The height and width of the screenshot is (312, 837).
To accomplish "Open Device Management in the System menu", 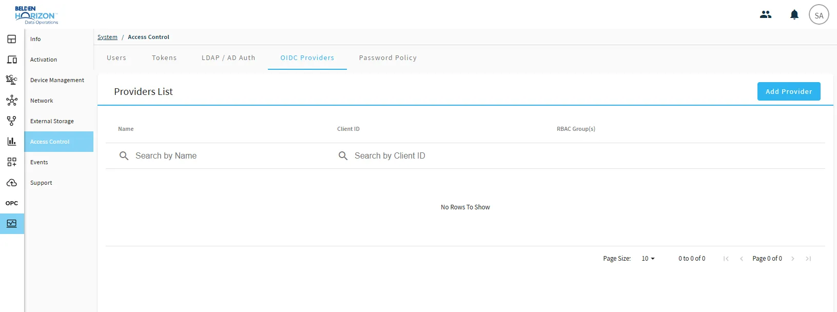I will coord(59,80).
